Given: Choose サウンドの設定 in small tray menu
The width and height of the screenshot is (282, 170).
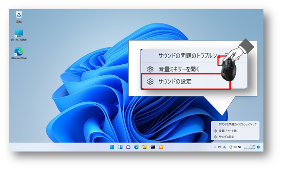Looking at the screenshot, I should pyautogui.click(x=235, y=137).
